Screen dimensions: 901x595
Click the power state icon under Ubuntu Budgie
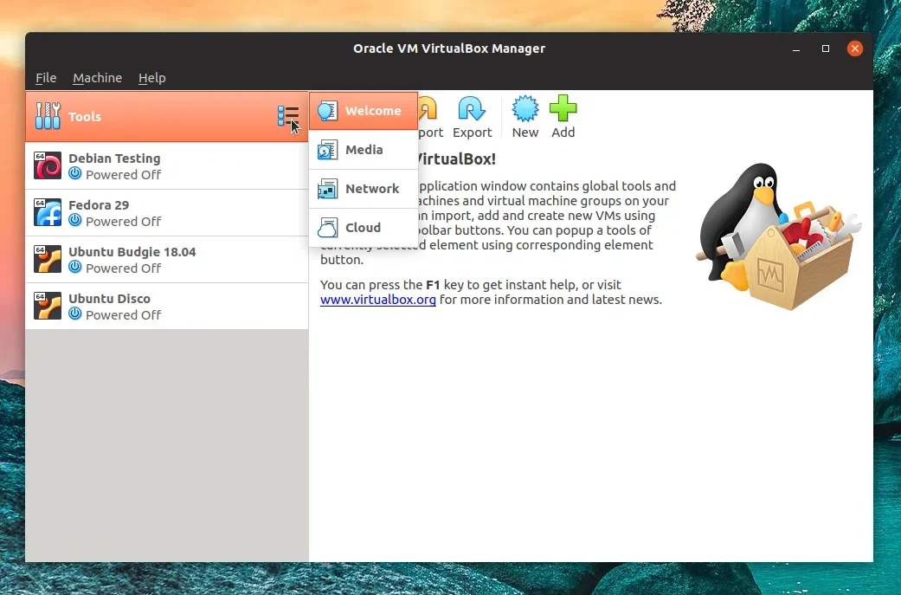[x=75, y=267]
